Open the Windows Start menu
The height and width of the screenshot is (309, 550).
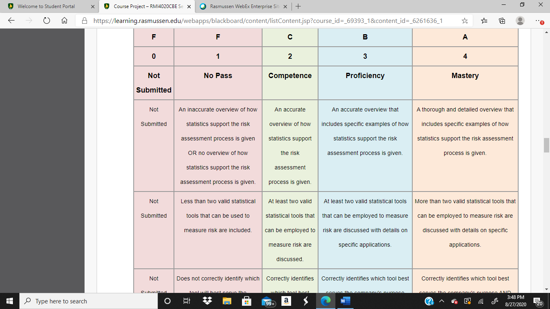[x=10, y=301]
